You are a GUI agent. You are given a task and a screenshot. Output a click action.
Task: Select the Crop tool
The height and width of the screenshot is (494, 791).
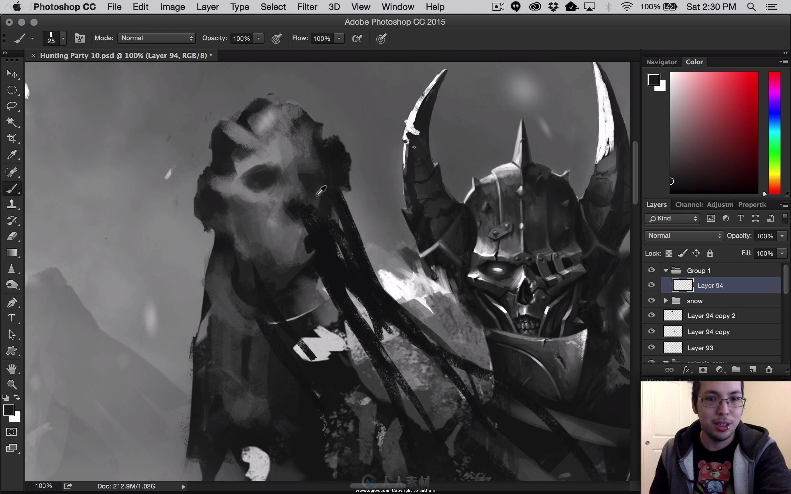[12, 138]
